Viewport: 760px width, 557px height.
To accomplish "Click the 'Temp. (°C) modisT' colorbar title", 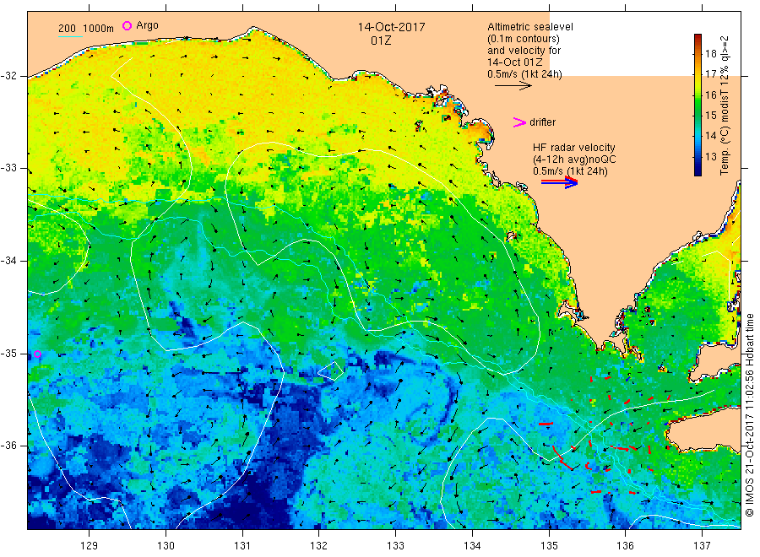I will tap(725, 105).
